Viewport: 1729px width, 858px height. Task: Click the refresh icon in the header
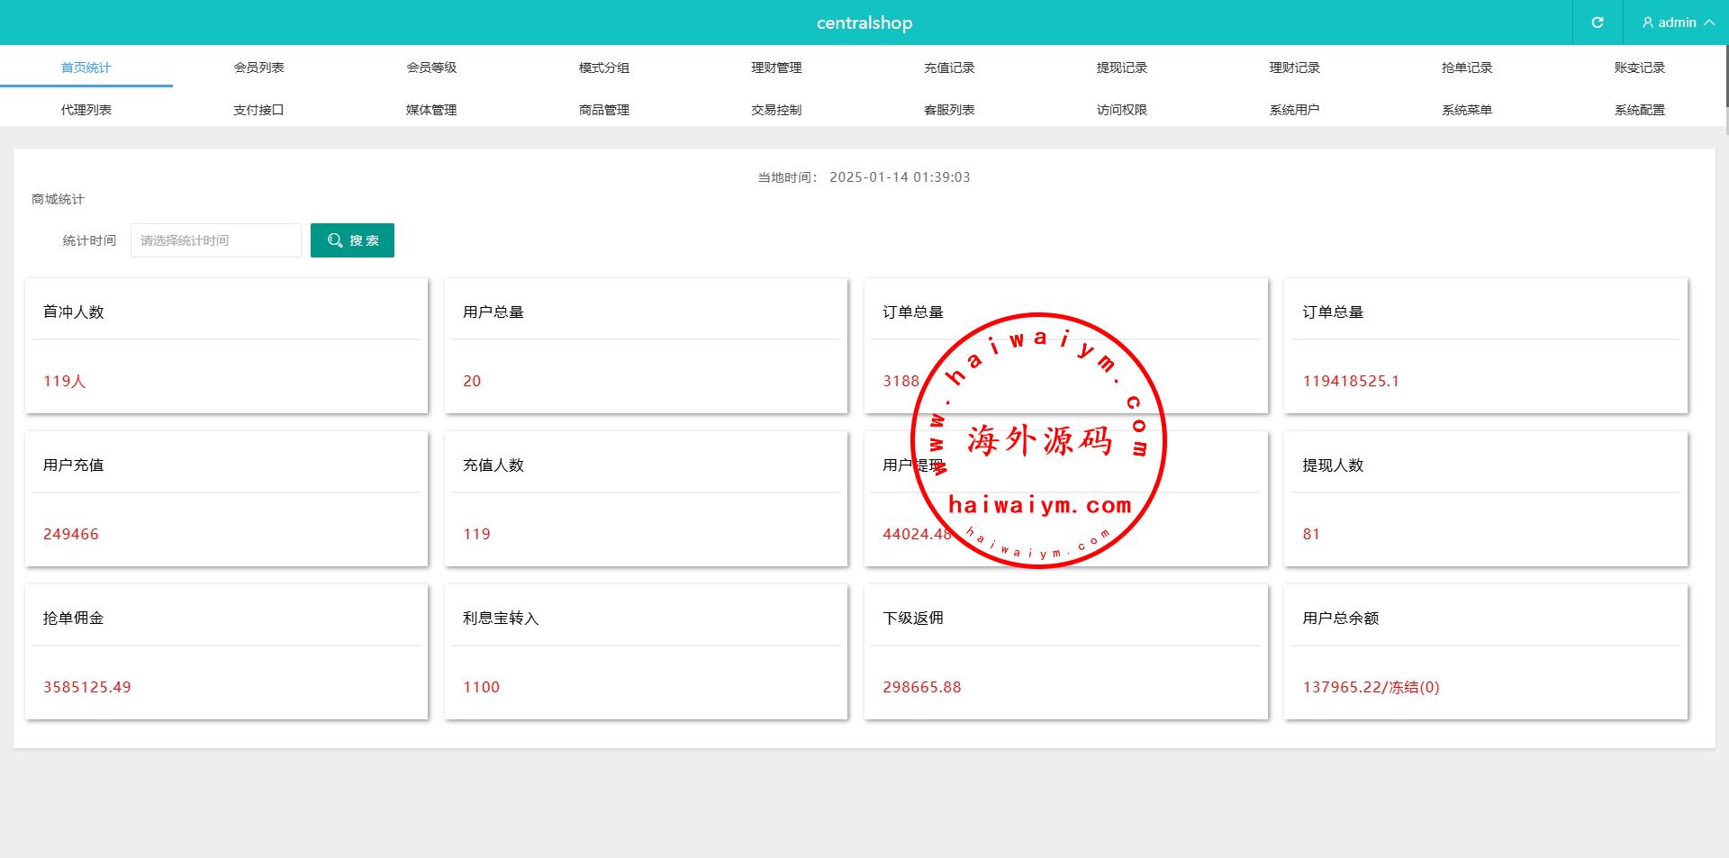pyautogui.click(x=1597, y=23)
